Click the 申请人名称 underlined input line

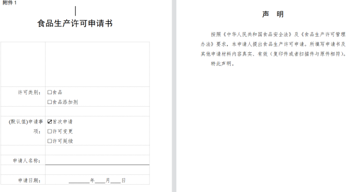click(97, 160)
